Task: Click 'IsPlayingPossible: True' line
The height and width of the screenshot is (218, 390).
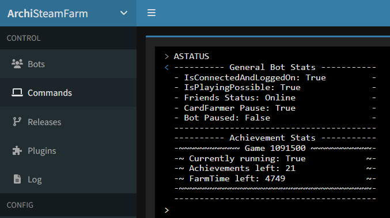Action: tap(242, 87)
